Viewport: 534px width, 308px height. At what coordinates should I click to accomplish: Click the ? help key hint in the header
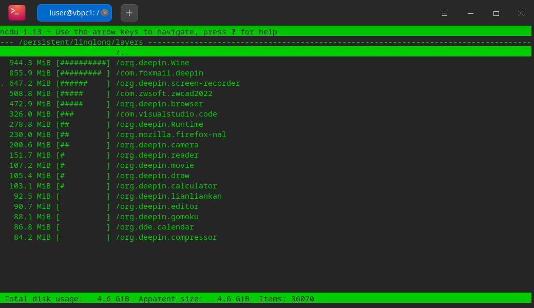[233, 32]
